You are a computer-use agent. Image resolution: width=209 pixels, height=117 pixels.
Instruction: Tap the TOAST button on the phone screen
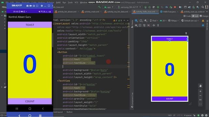point(30,25)
